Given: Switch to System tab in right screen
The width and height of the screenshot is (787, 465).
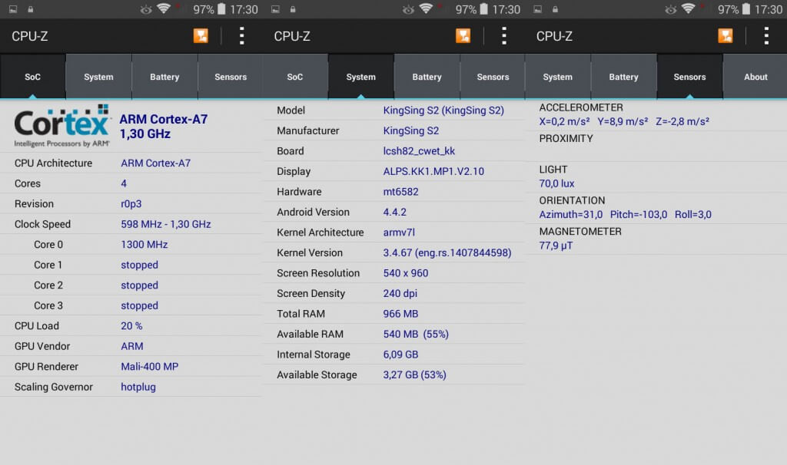Looking at the screenshot, I should pyautogui.click(x=558, y=77).
